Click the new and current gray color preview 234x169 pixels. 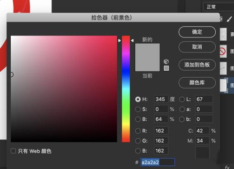(147, 57)
